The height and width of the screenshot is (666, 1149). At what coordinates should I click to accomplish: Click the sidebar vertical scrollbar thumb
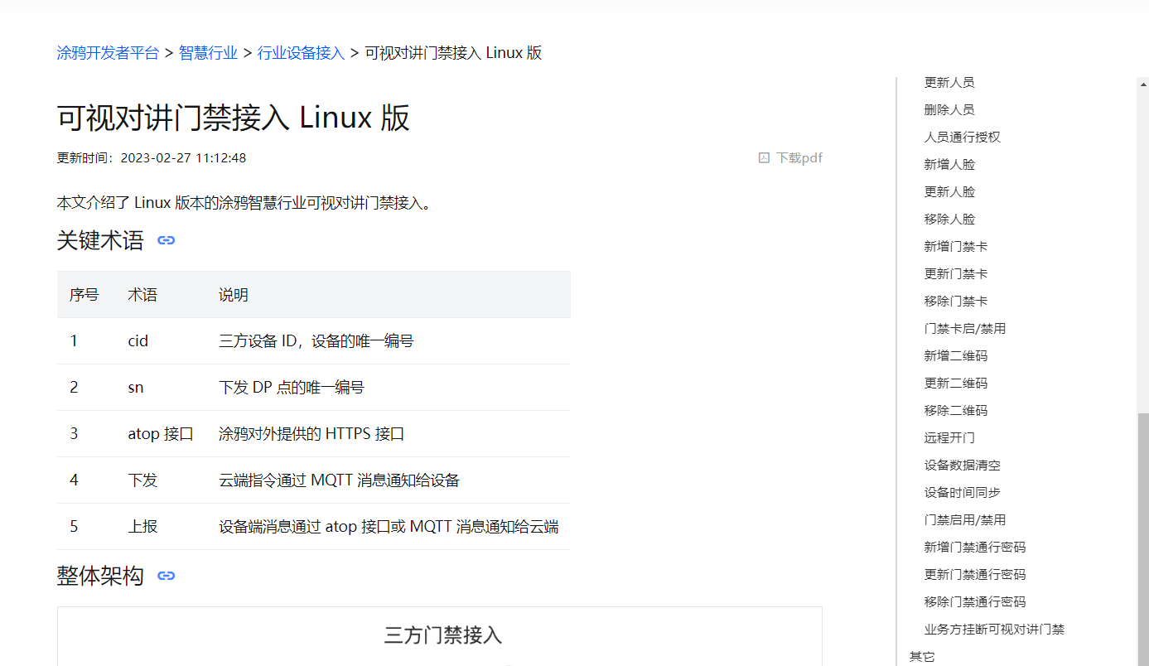point(1143,538)
